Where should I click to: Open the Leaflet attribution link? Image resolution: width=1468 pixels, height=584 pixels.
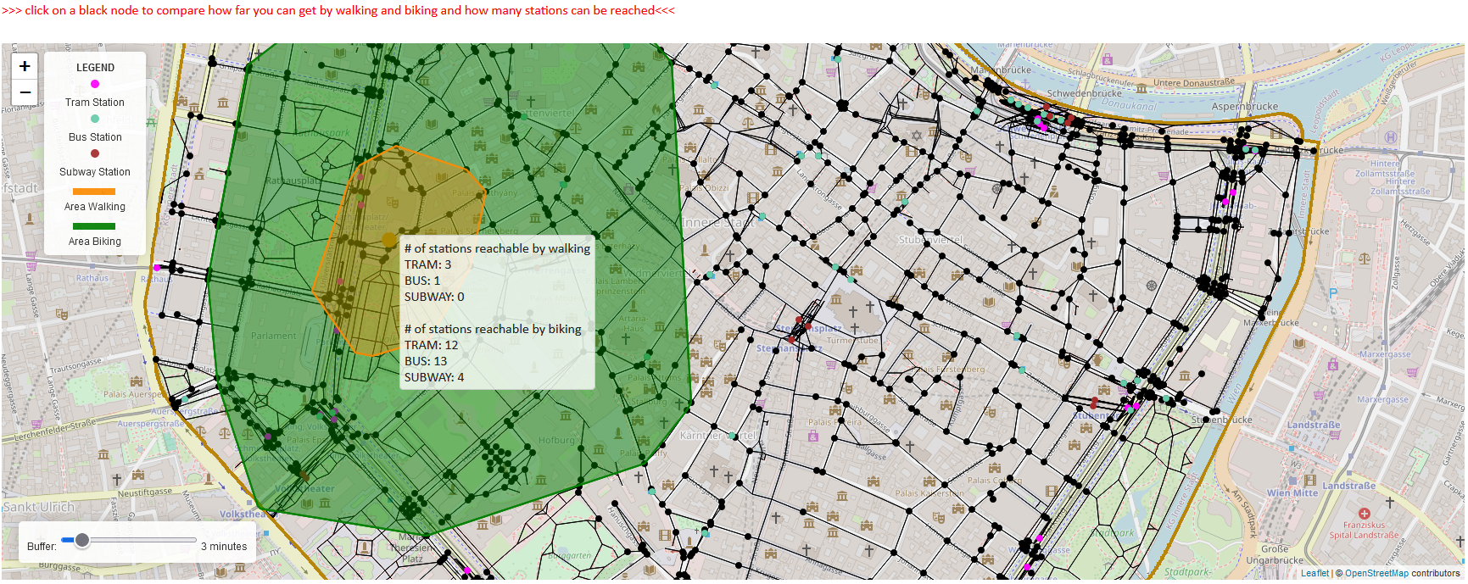[x=1315, y=573]
